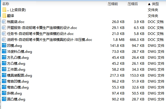Click the DWG icon of 凹模.dwg
166x109 pixels.
[4, 46]
